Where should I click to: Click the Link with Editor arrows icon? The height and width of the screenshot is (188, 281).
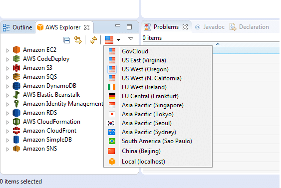pyautogui.click(x=78, y=40)
